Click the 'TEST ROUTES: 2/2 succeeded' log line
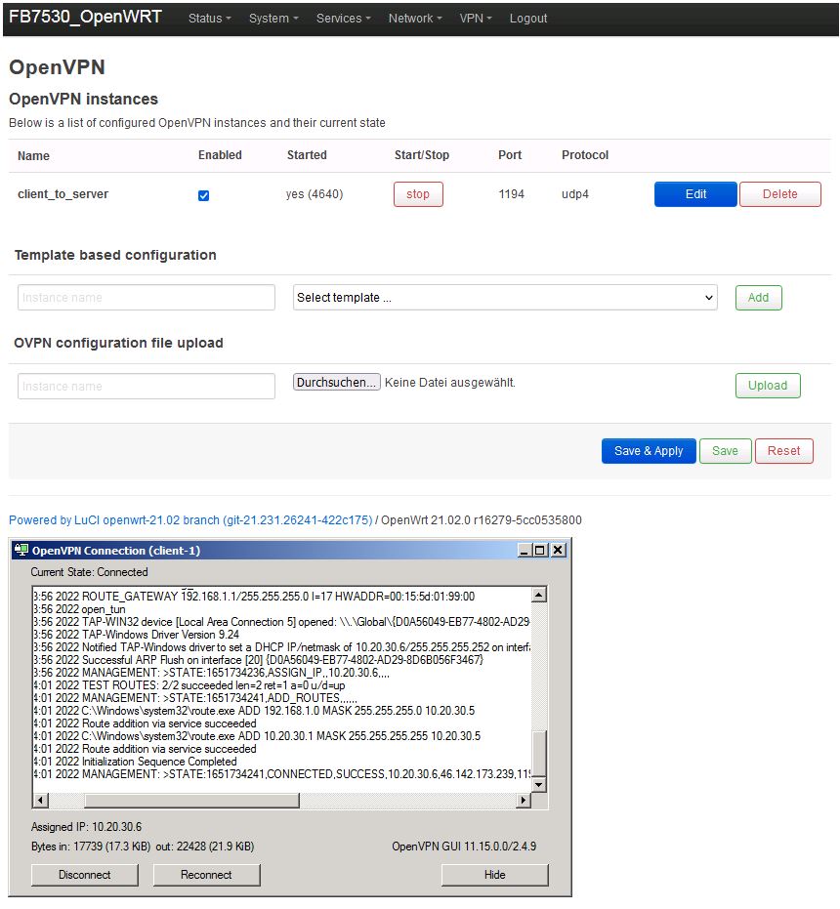 tap(189, 685)
